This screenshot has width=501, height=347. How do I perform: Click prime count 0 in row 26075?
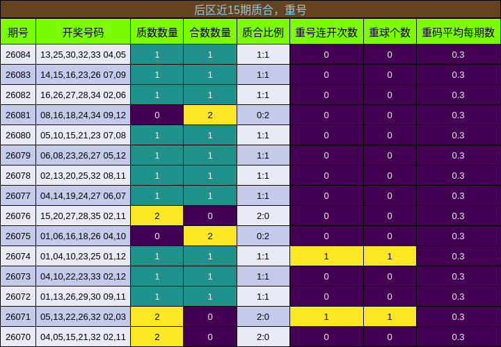157,236
